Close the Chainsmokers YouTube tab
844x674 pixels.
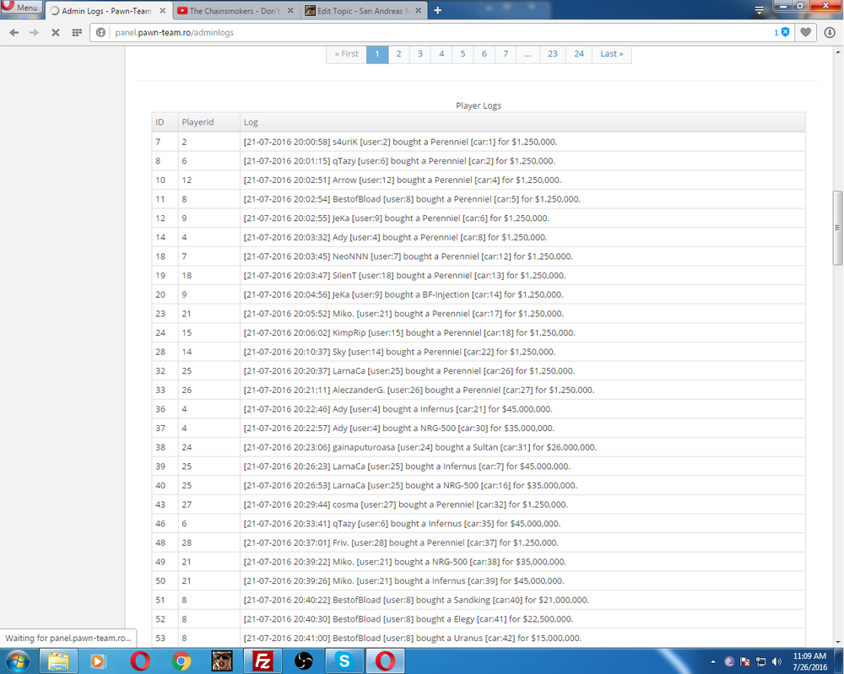point(290,11)
